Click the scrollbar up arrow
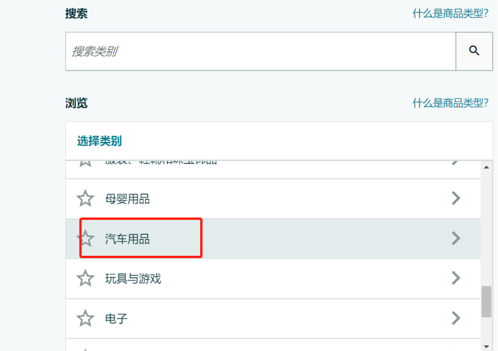The image size is (498, 351). click(486, 167)
